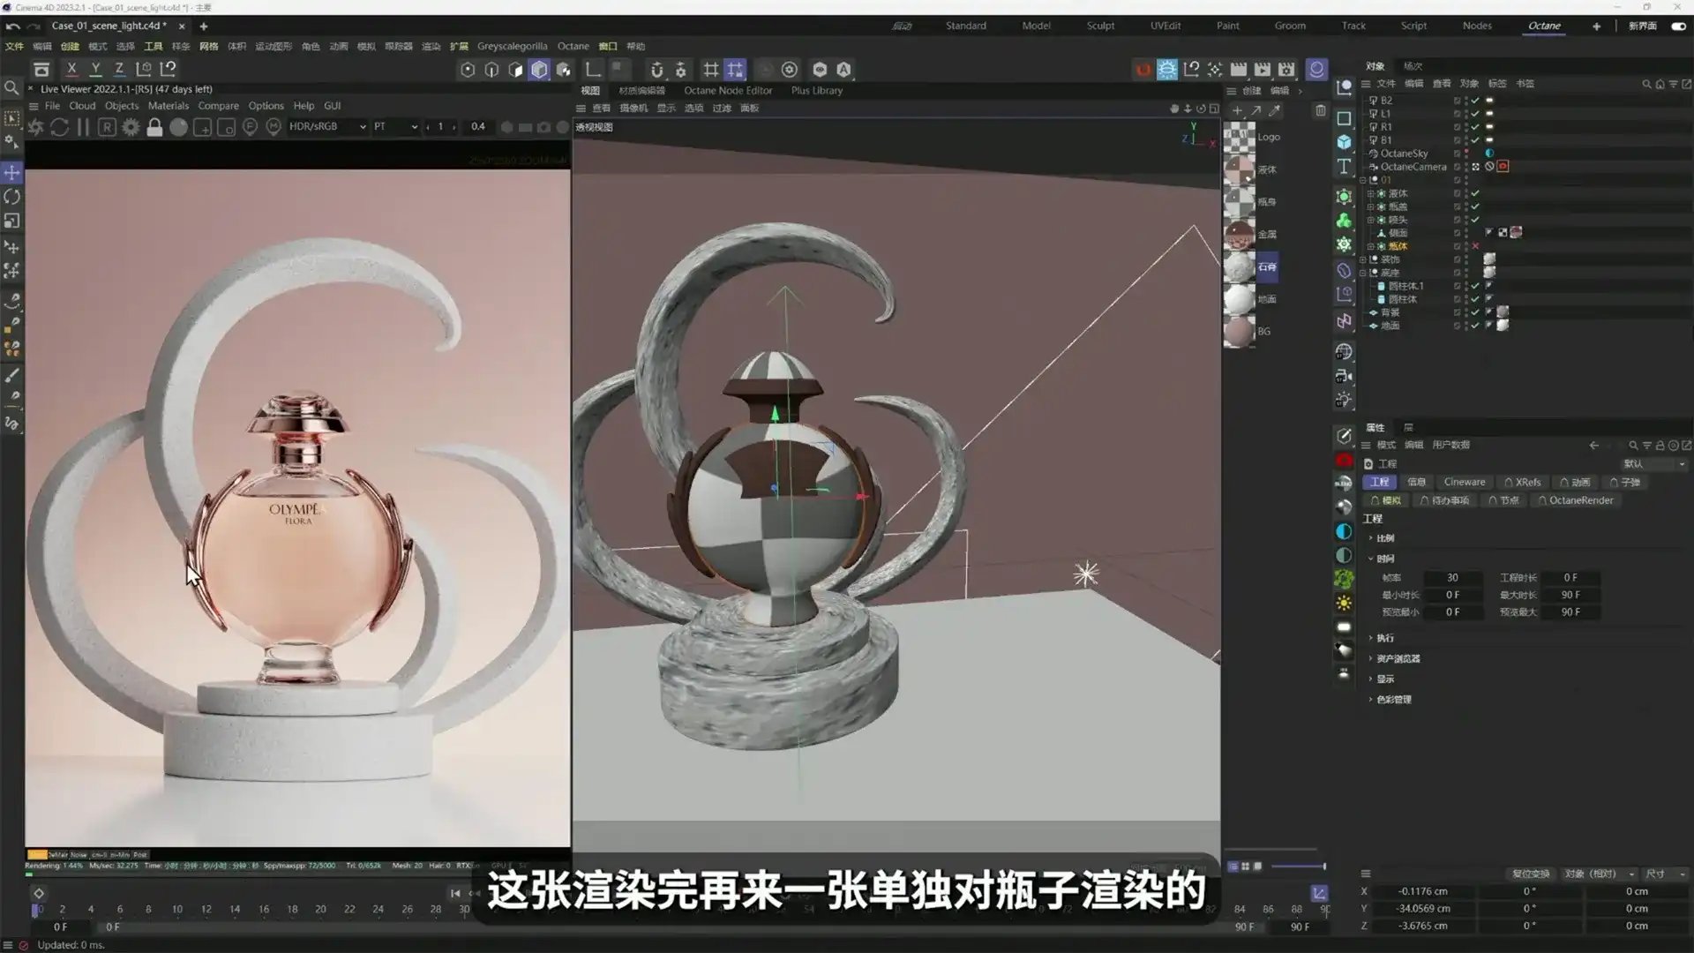Open the Live Viewer kernel settings gear

[x=131, y=127]
